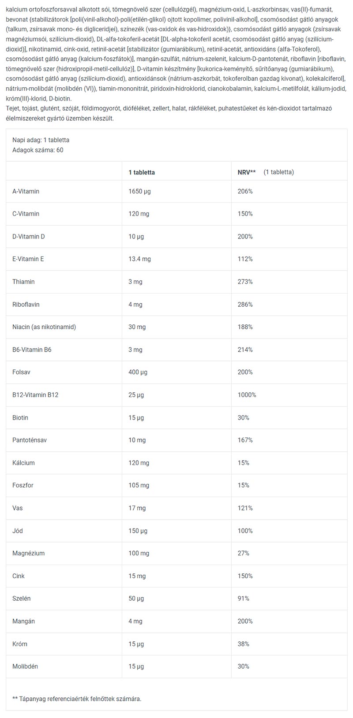
Task: Select the Thiamin 273% value
Action: [x=245, y=282]
